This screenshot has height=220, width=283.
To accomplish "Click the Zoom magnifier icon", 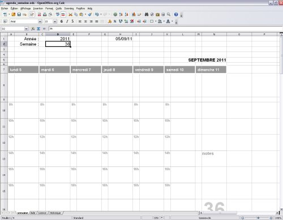I will tap(169, 15).
